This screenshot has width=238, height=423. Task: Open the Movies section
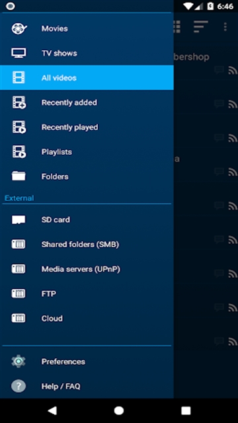click(87, 28)
